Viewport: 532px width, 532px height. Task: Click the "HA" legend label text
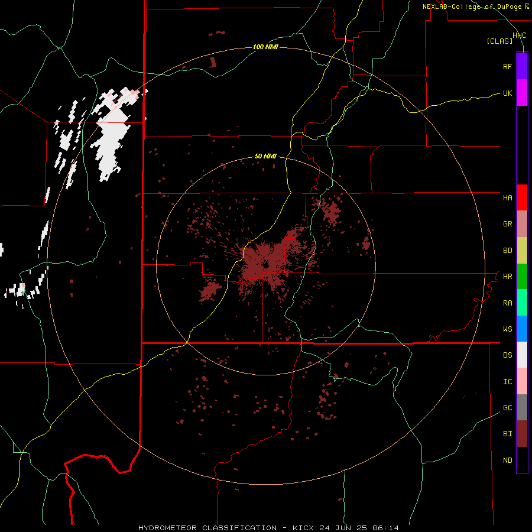click(507, 198)
